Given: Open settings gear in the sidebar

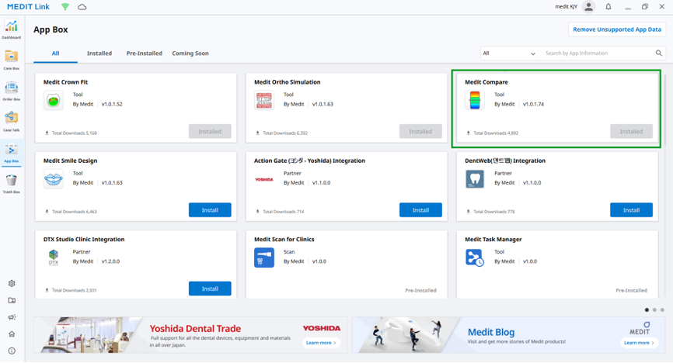Looking at the screenshot, I should point(12,283).
